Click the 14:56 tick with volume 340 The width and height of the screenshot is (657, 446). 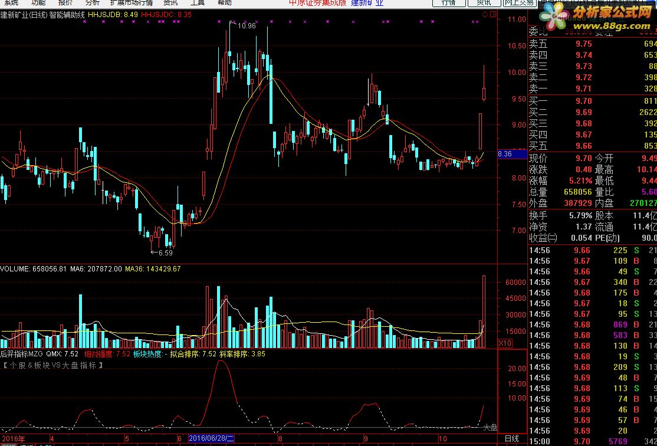[593, 282]
